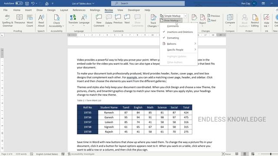This screenshot has width=278, height=156.
Task: Switch to Focus mode
Action: click(226, 154)
